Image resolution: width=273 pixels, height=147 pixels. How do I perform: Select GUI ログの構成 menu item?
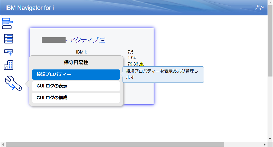[x=76, y=98]
